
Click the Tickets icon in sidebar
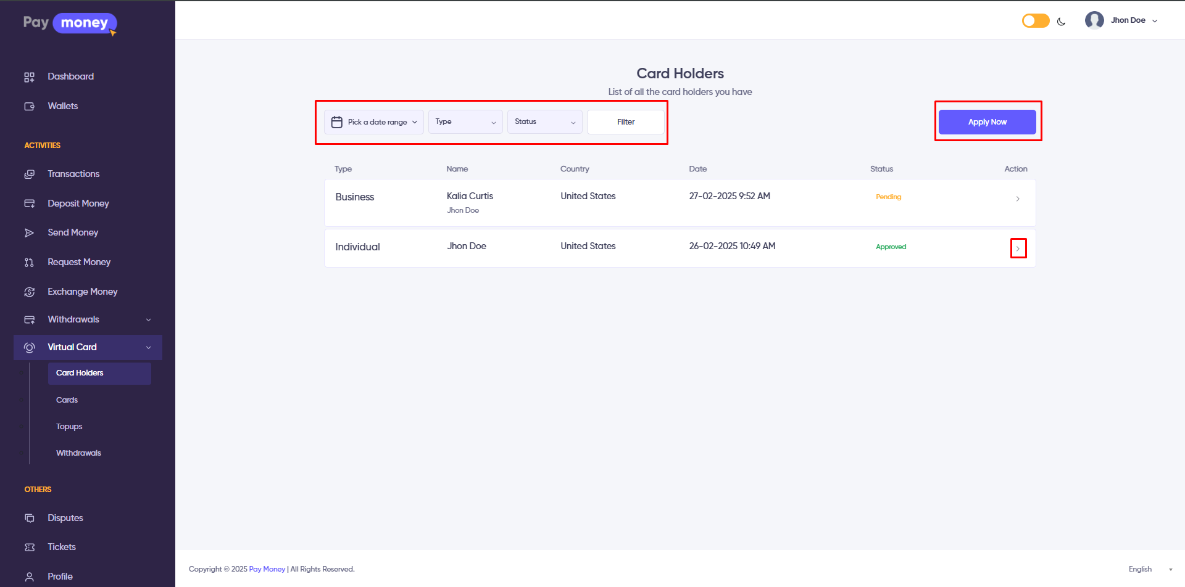29,548
